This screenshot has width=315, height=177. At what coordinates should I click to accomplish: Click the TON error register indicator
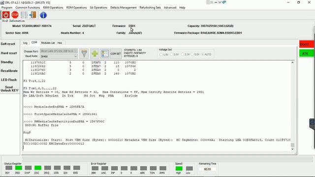pyautogui.click(x=153, y=168)
